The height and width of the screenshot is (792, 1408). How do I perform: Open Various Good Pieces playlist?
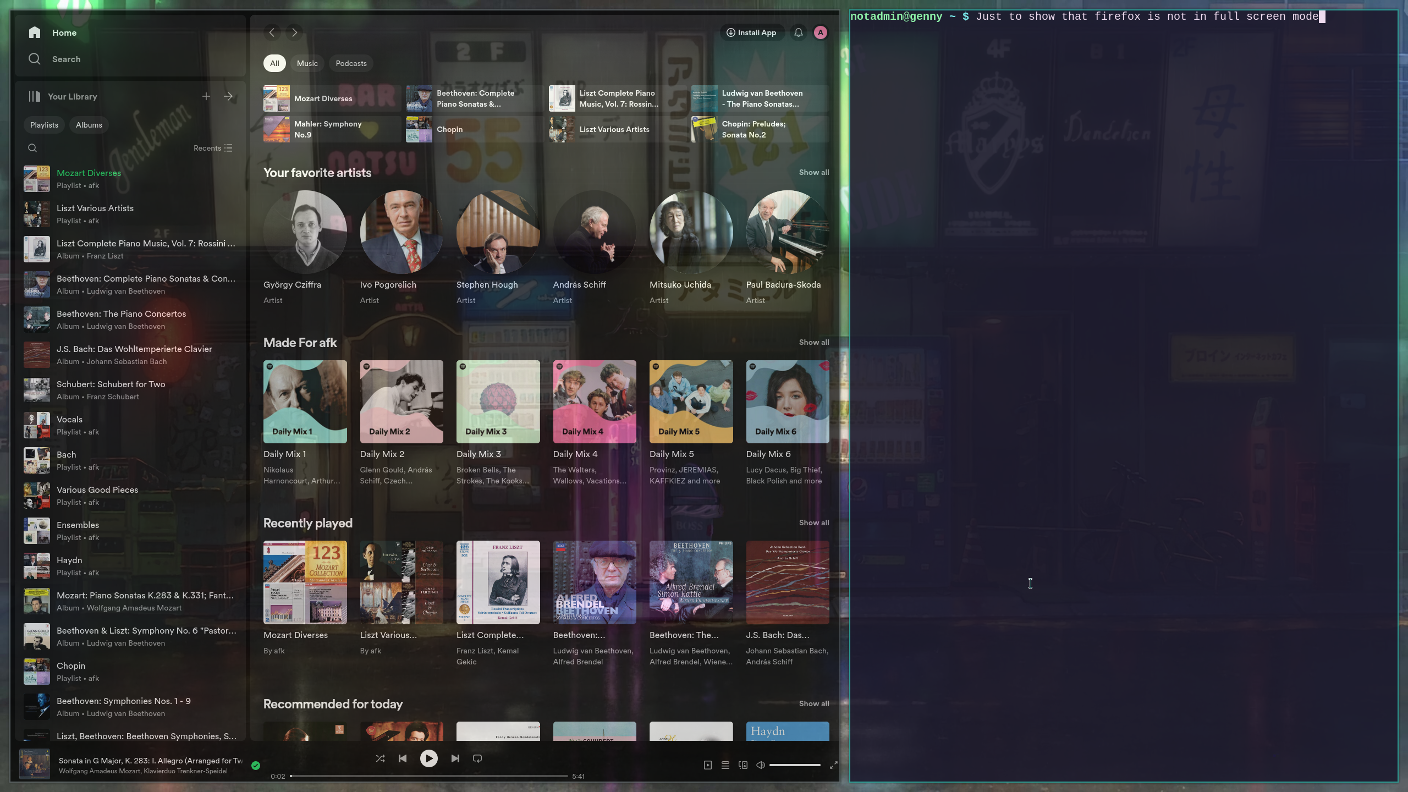point(130,496)
